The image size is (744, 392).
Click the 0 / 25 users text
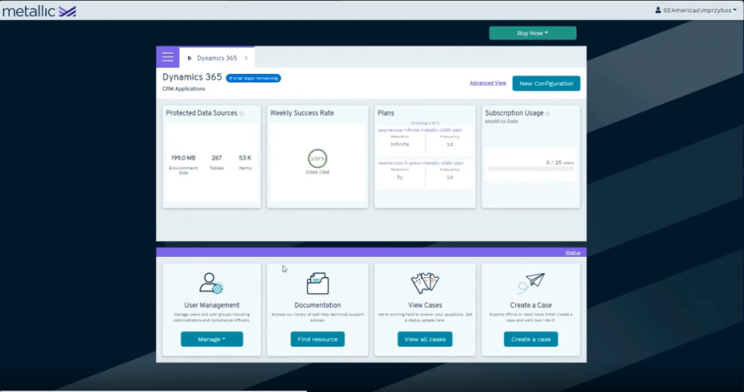tap(559, 162)
